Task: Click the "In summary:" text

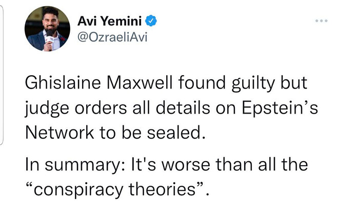Action: pos(75,165)
